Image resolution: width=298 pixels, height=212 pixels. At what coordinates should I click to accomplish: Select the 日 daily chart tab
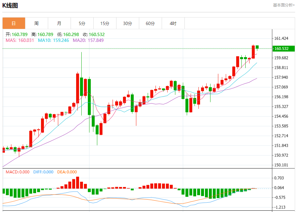[14, 23]
